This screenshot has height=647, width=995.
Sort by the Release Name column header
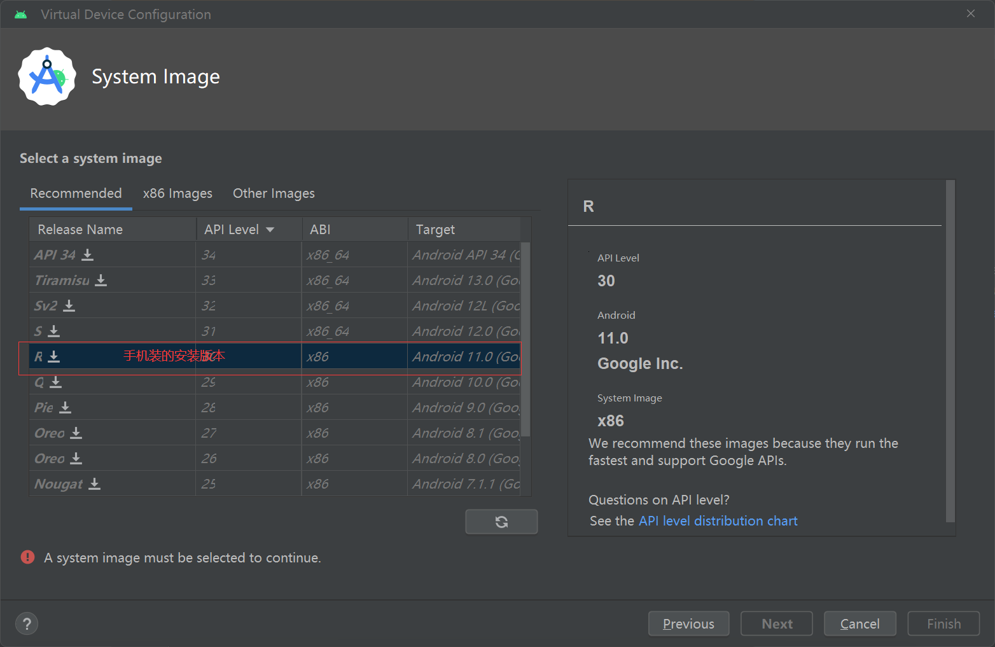pos(80,230)
